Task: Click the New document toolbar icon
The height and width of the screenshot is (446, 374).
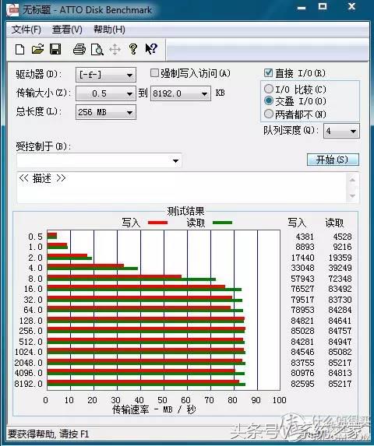Action: tap(19, 50)
